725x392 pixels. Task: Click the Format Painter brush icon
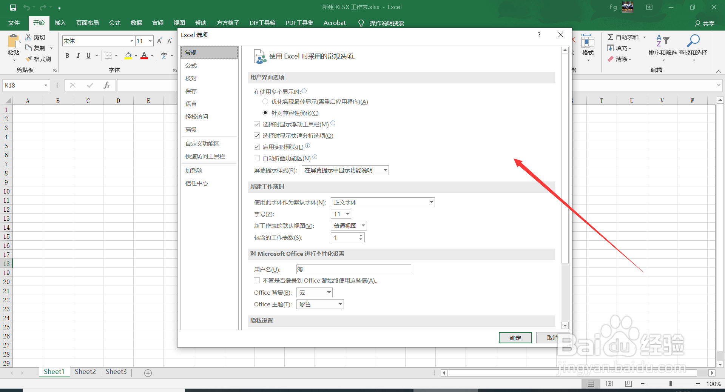(x=29, y=59)
